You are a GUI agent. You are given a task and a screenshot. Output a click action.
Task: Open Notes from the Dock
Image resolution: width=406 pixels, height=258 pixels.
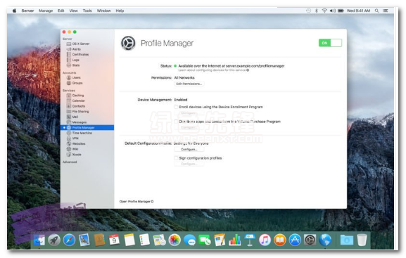[x=129, y=240]
